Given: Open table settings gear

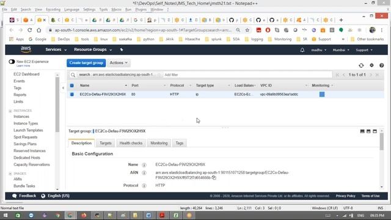Looking at the screenshot, I should click(x=371, y=65).
